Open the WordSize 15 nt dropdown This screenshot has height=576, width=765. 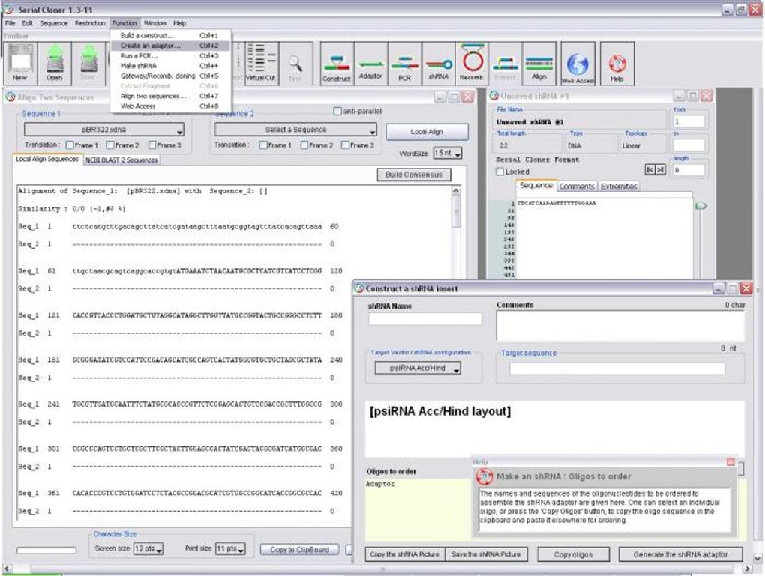pos(447,153)
